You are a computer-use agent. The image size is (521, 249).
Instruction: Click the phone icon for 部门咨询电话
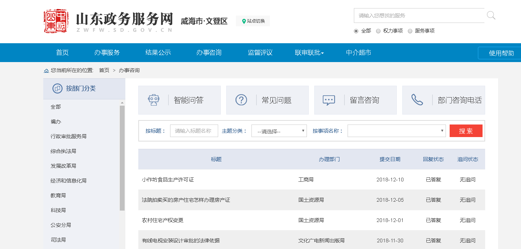click(417, 100)
